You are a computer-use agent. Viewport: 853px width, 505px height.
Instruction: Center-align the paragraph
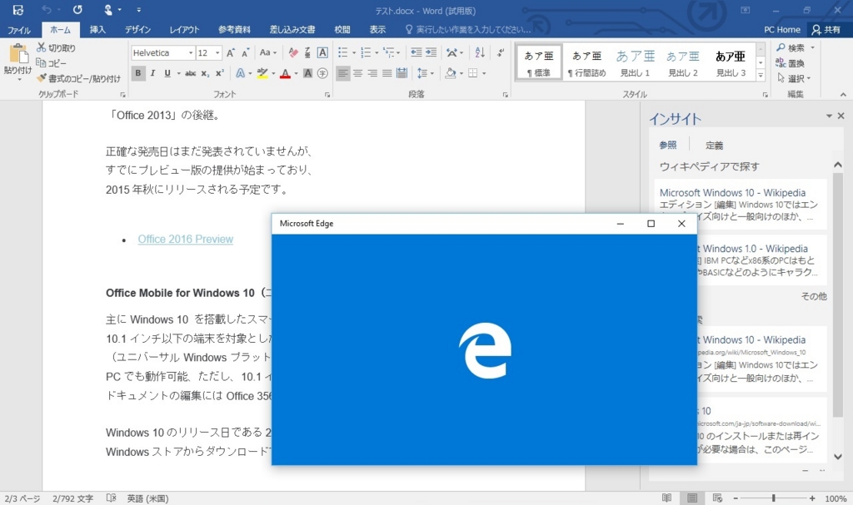[x=357, y=73]
